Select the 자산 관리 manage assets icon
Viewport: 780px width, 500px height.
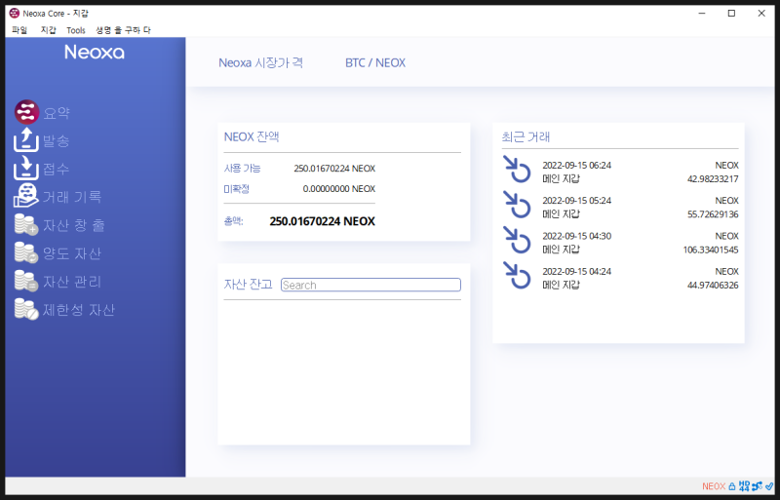click(26, 281)
